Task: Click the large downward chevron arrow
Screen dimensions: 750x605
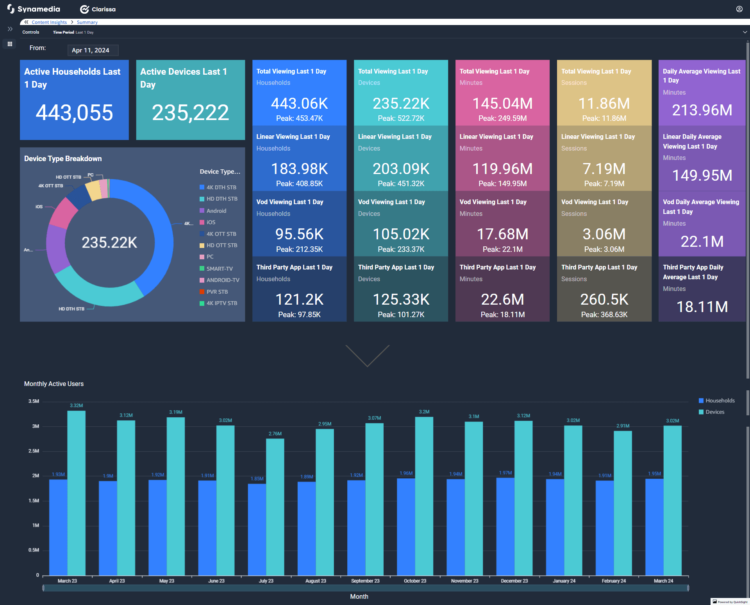Action: 367,355
